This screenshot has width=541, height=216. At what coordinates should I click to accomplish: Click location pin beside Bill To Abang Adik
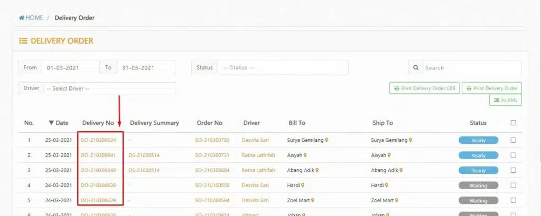click(317, 170)
